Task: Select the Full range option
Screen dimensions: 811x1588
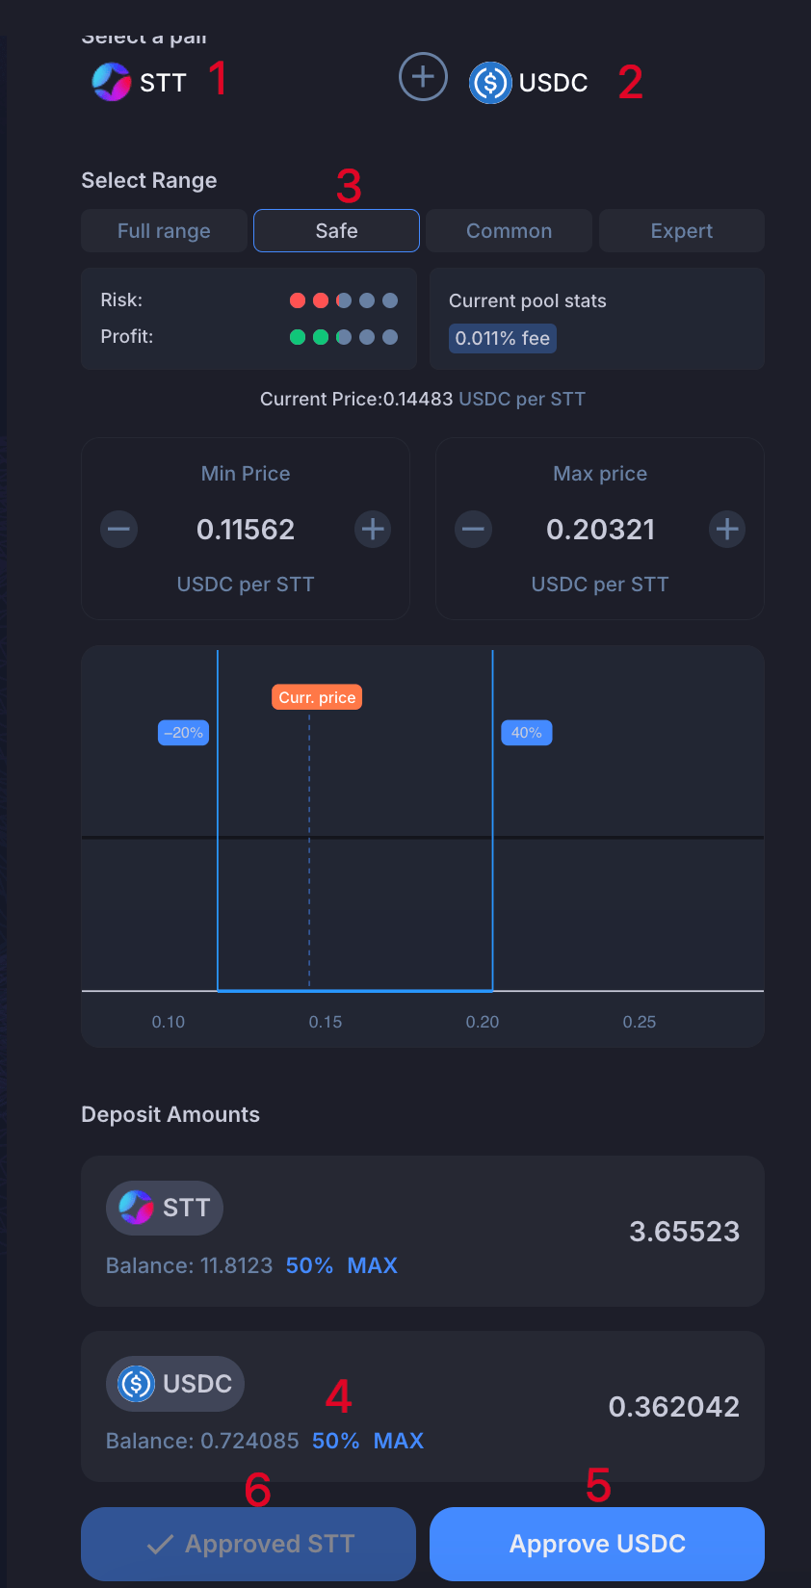Action: [164, 231]
